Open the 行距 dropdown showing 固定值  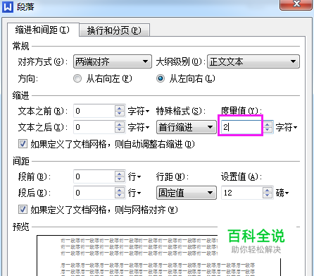tap(187, 193)
